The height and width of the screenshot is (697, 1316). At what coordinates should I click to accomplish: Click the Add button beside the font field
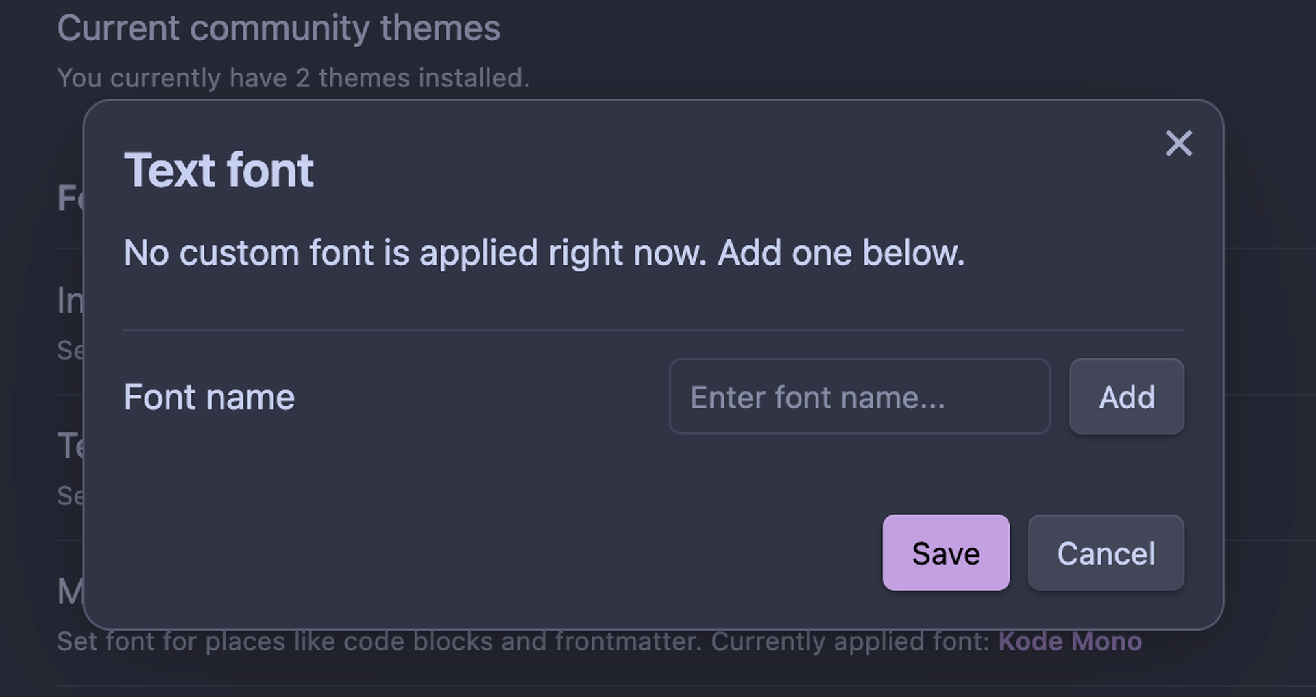pyautogui.click(x=1126, y=397)
